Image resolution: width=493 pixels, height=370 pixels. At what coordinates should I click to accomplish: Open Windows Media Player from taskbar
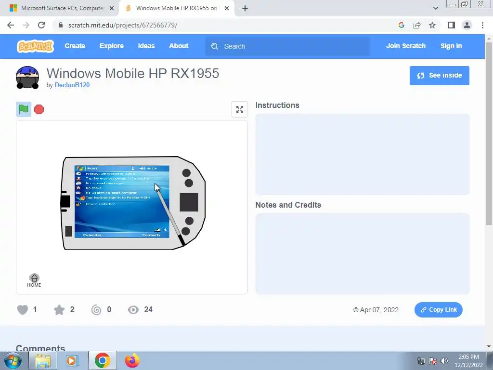[72, 360]
